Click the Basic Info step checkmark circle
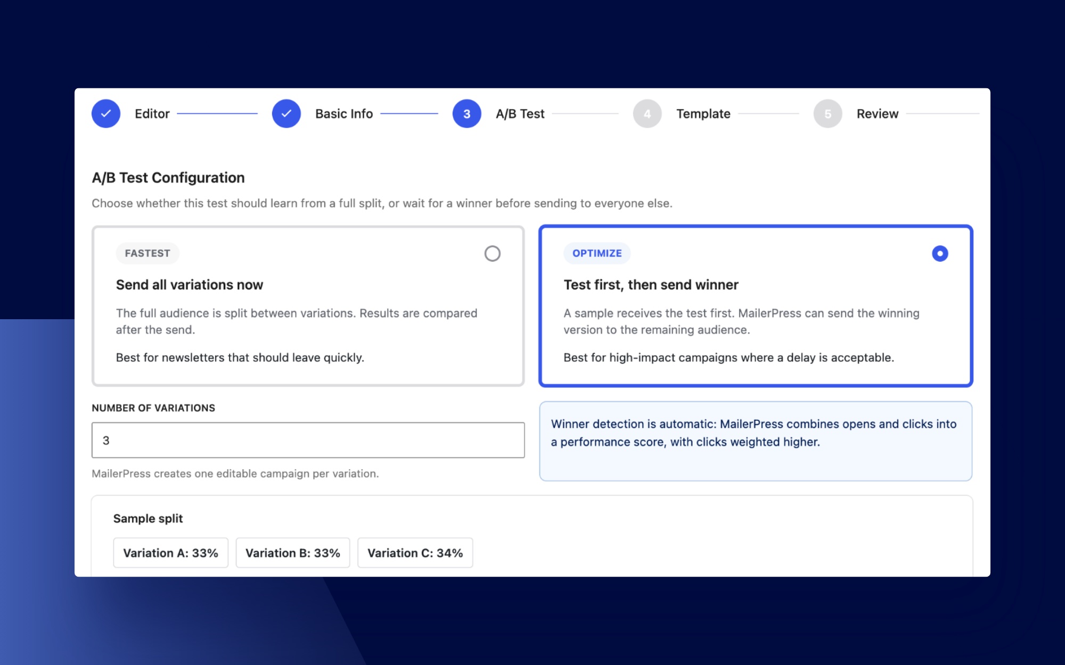The image size is (1065, 665). coord(286,113)
